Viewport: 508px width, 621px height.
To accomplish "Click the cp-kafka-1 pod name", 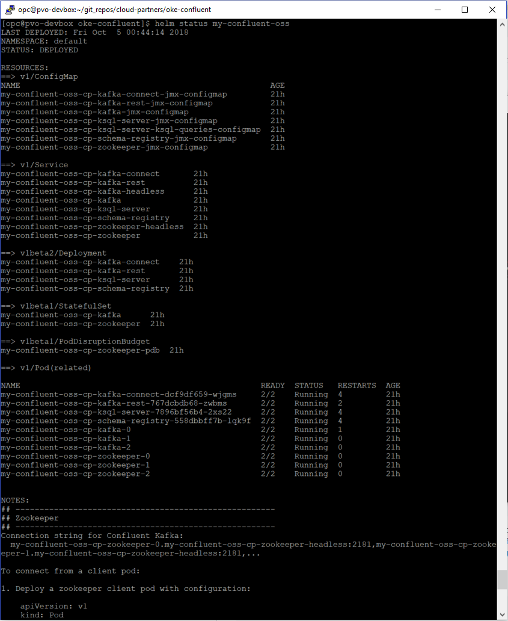I will pyautogui.click(x=66, y=439).
